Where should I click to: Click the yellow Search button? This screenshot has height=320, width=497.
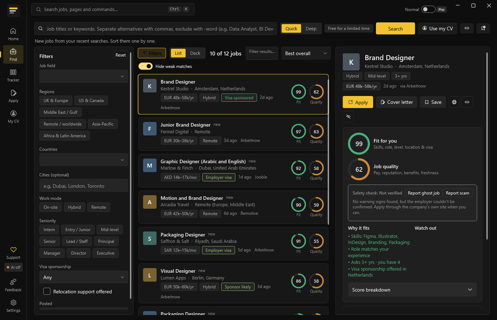395,28
